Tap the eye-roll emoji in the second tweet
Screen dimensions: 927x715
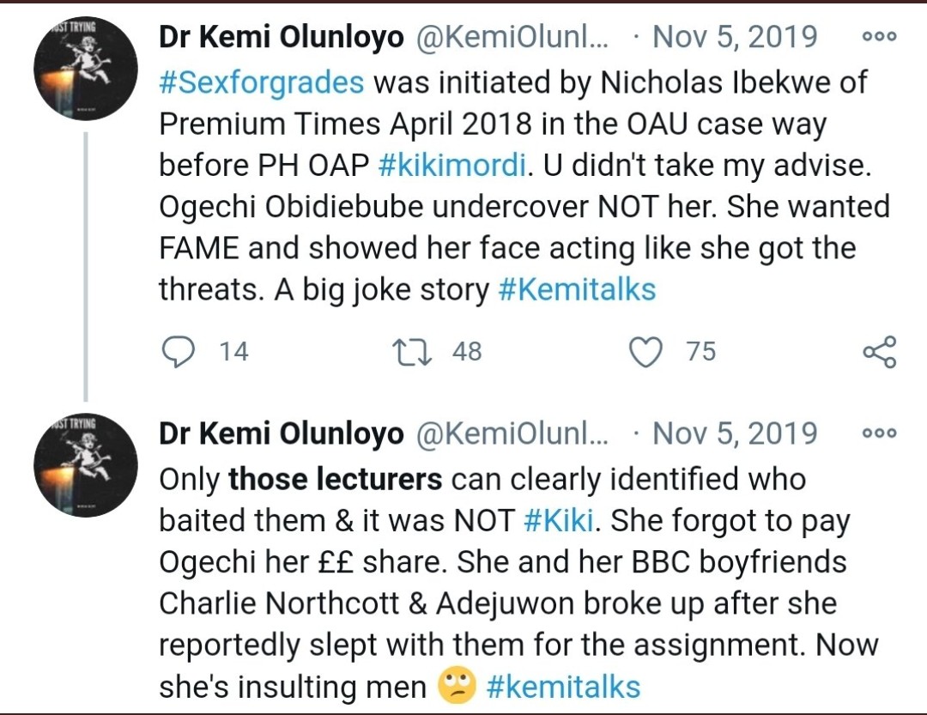click(455, 687)
